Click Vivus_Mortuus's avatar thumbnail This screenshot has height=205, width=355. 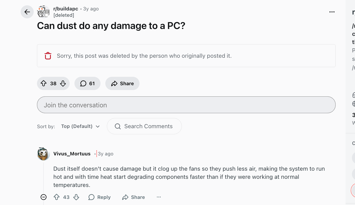(x=43, y=154)
